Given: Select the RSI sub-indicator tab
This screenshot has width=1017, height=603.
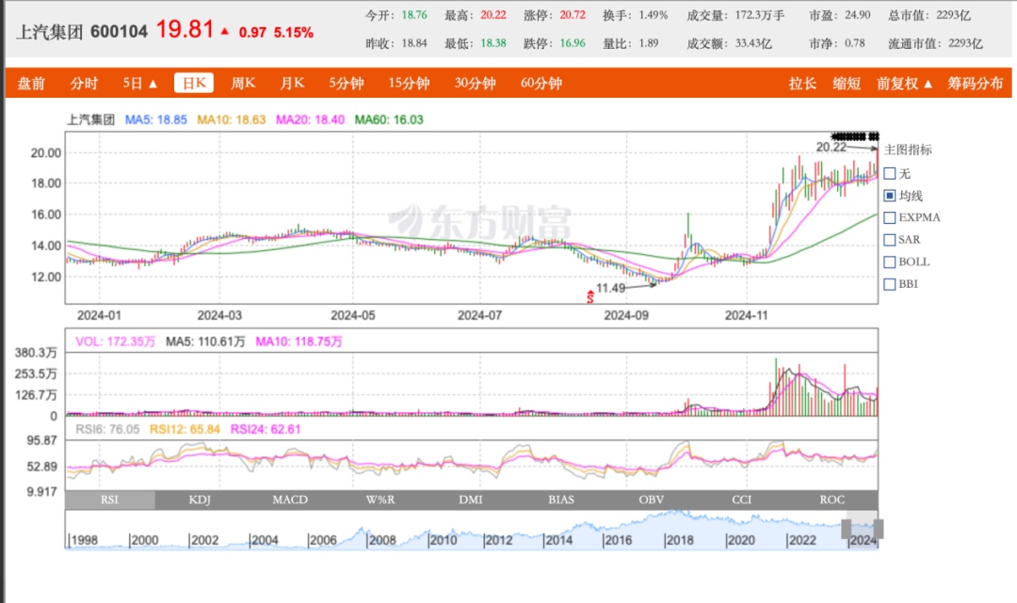Looking at the screenshot, I should point(109,500).
